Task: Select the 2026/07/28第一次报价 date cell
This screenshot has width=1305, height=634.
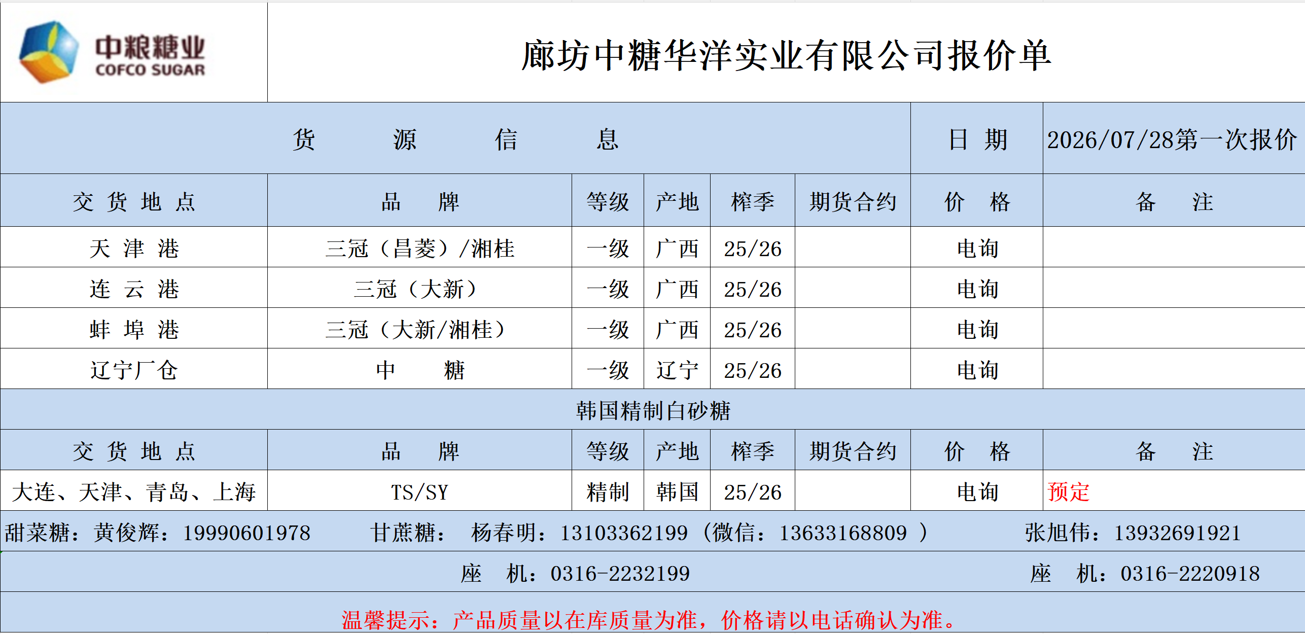Action: tap(1173, 138)
